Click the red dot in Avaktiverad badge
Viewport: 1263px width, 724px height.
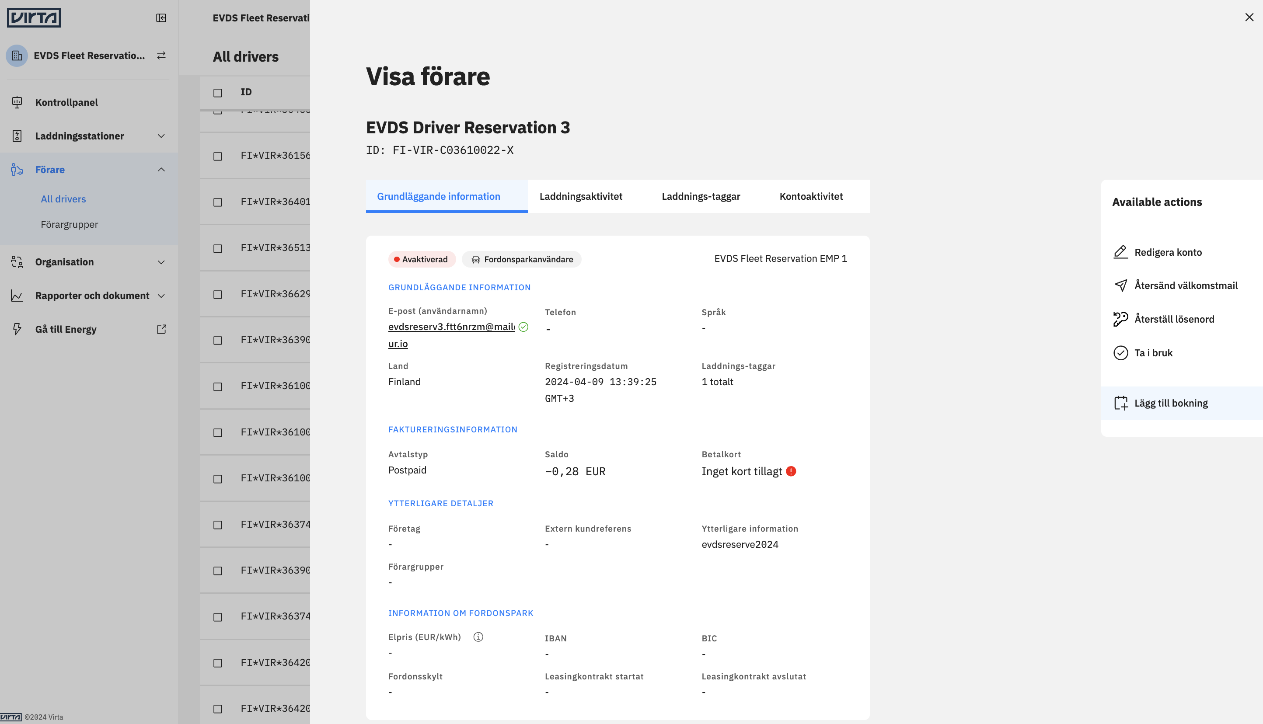tap(397, 260)
